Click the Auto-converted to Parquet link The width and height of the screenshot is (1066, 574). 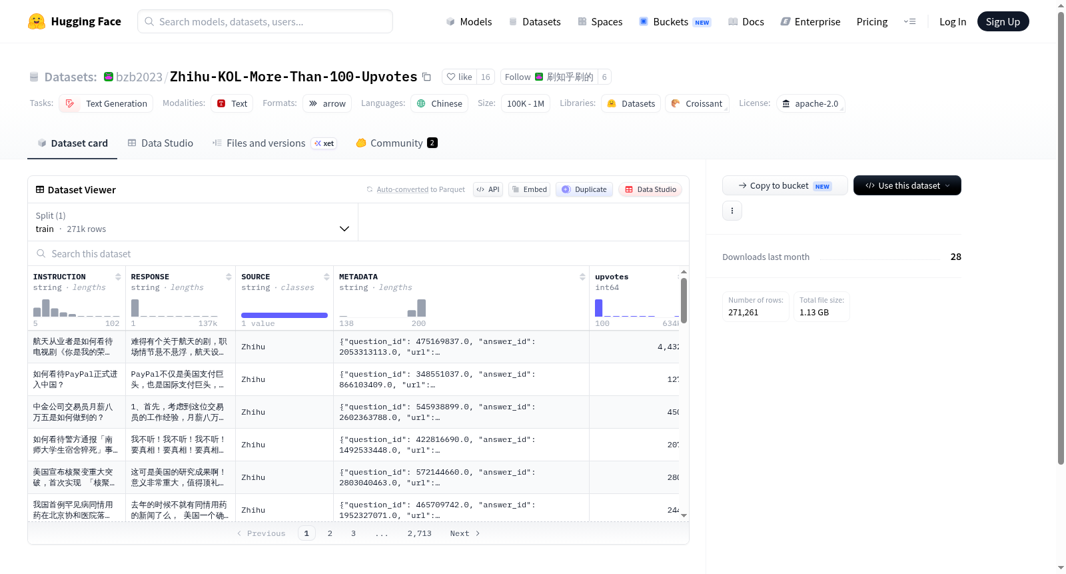(420, 189)
